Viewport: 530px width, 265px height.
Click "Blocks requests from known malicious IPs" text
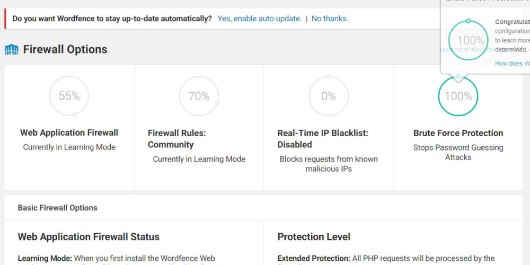click(329, 164)
